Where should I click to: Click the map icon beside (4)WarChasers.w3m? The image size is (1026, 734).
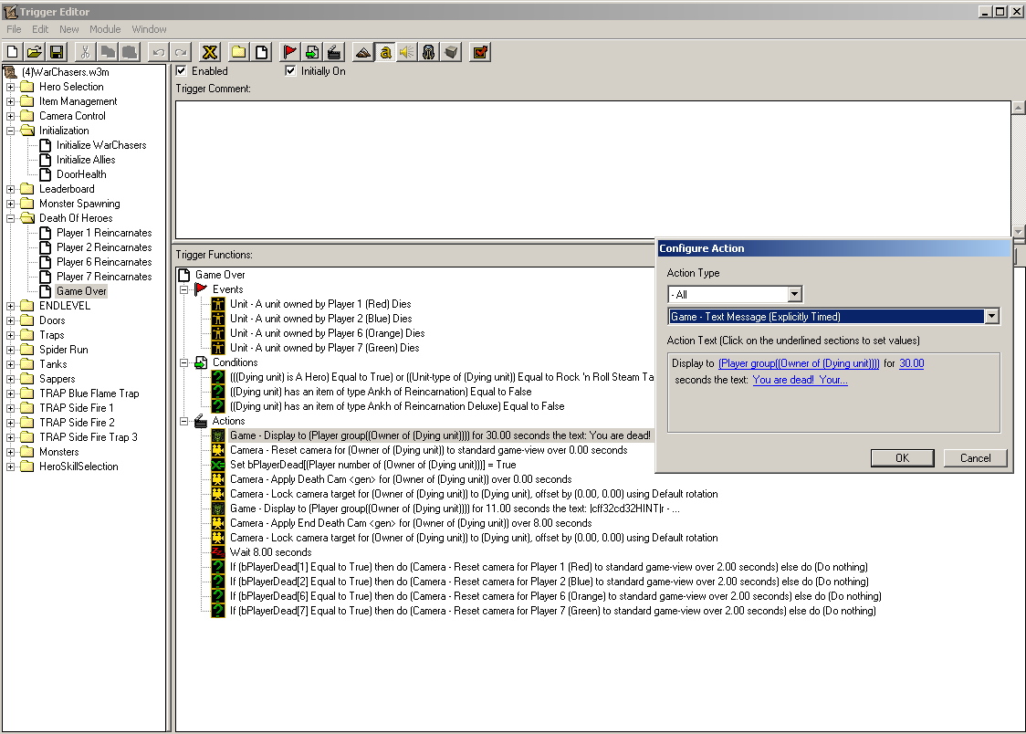(x=10, y=72)
